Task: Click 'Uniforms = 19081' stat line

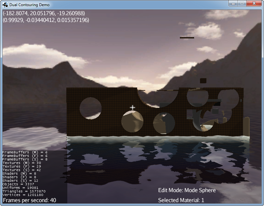Action: tap(20, 188)
